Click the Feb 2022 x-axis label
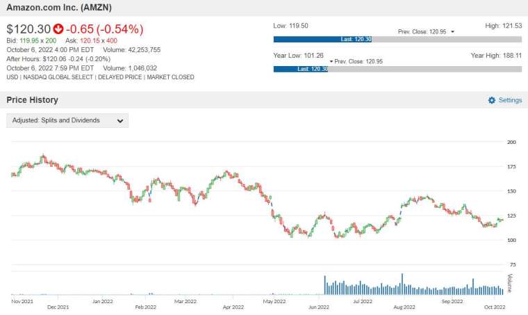Screen dimensions: 528x315 (x=145, y=307)
